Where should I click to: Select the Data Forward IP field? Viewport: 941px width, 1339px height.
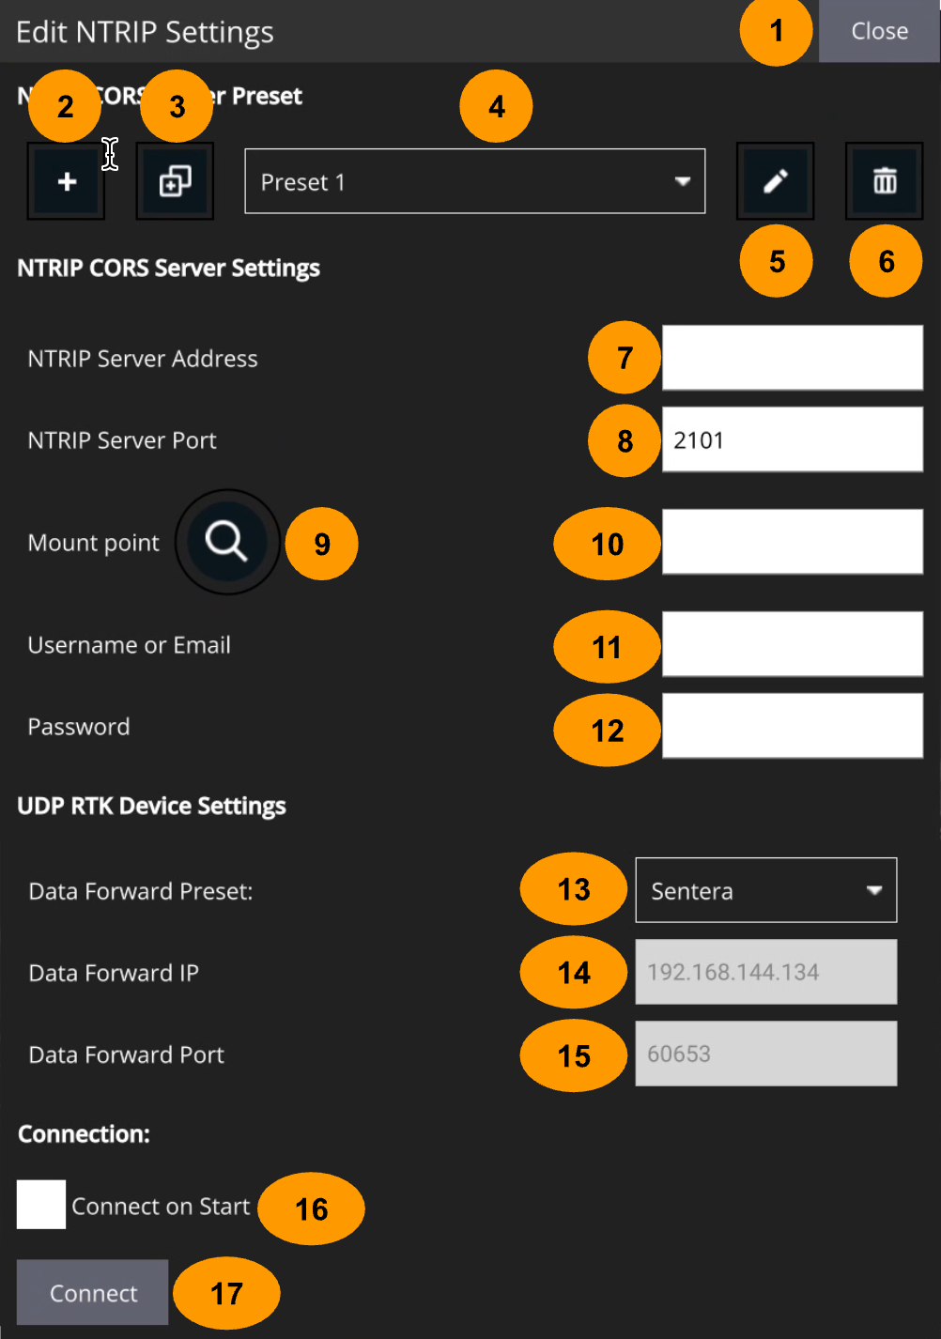coord(765,972)
